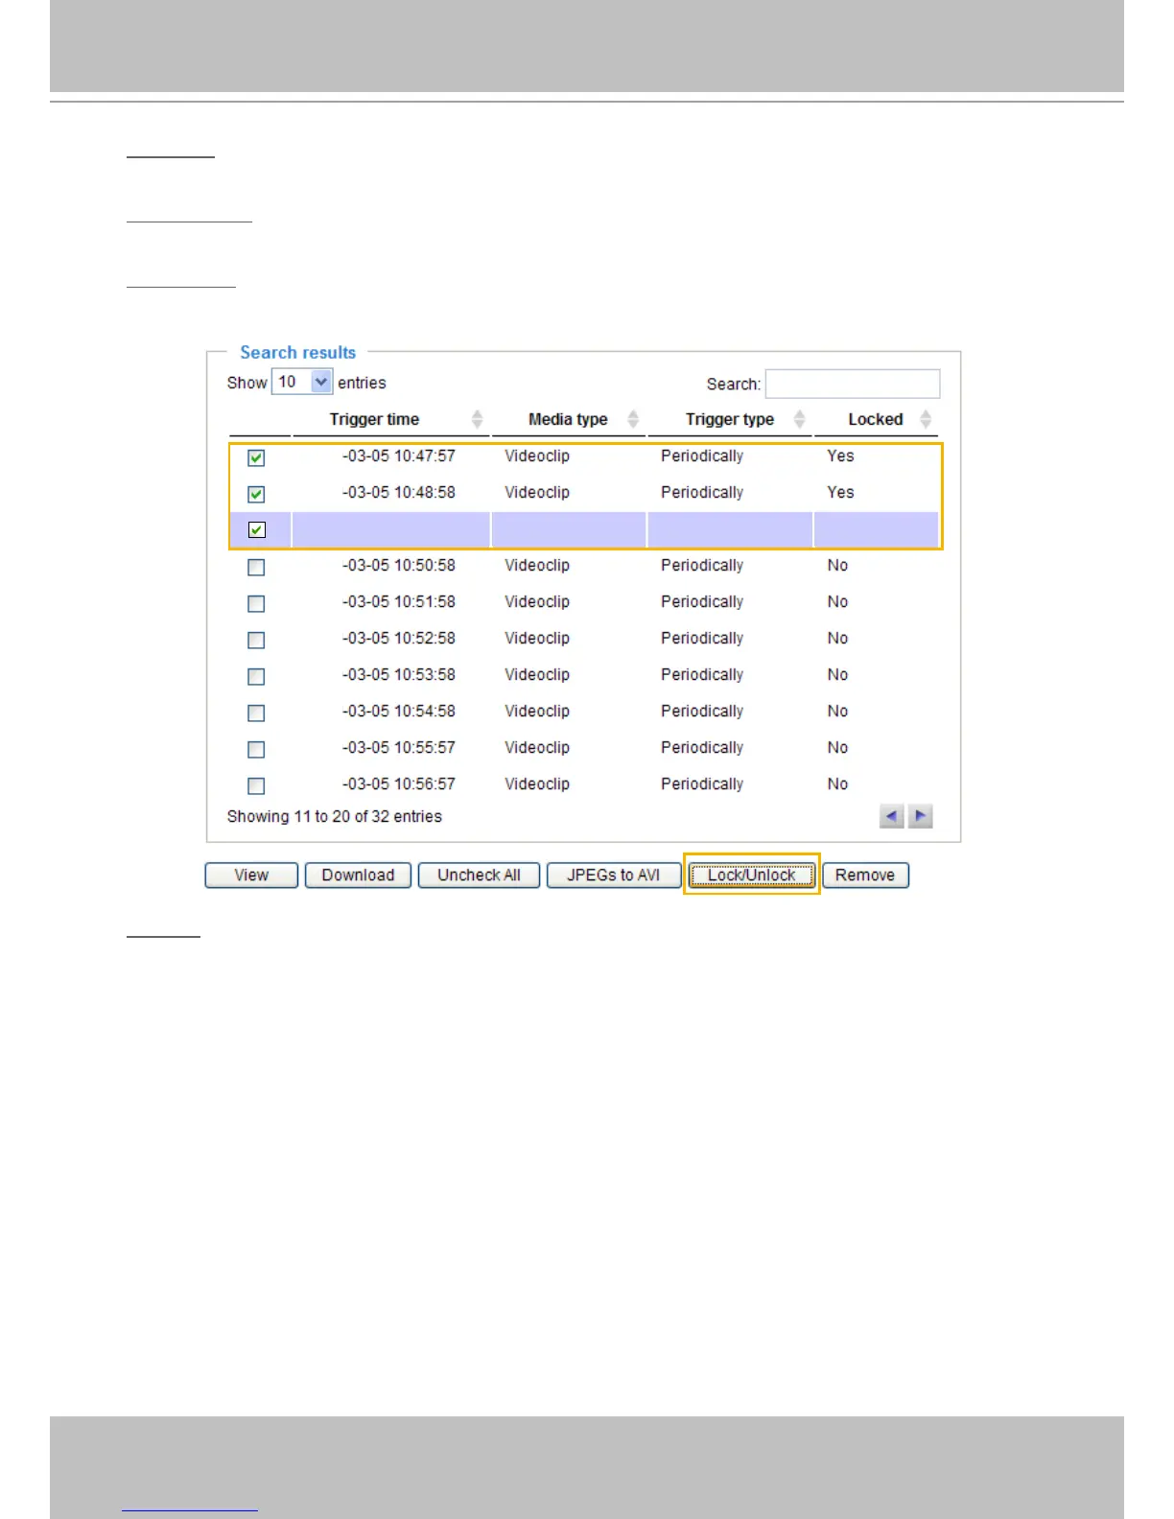Uncheck the 10:48:58 entry checkbox

(256, 494)
